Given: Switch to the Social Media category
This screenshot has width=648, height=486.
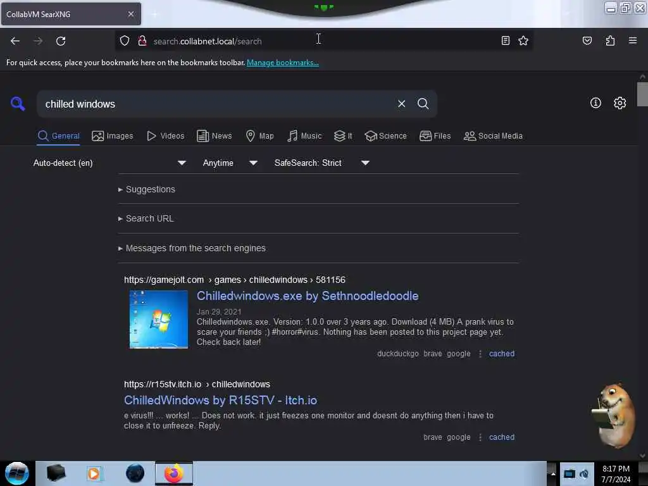Looking at the screenshot, I should tap(492, 136).
